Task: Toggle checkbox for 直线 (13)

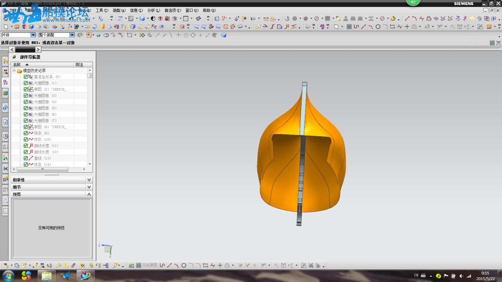Action: pyautogui.click(x=26, y=158)
